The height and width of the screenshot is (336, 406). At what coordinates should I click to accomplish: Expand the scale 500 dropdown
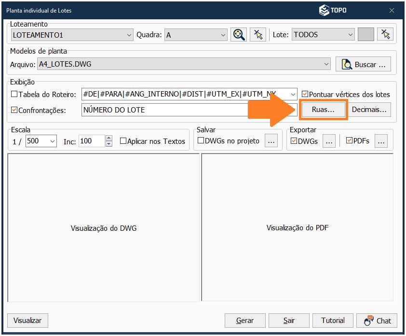tap(52, 141)
